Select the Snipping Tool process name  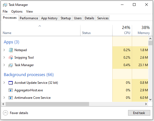pos(24,58)
